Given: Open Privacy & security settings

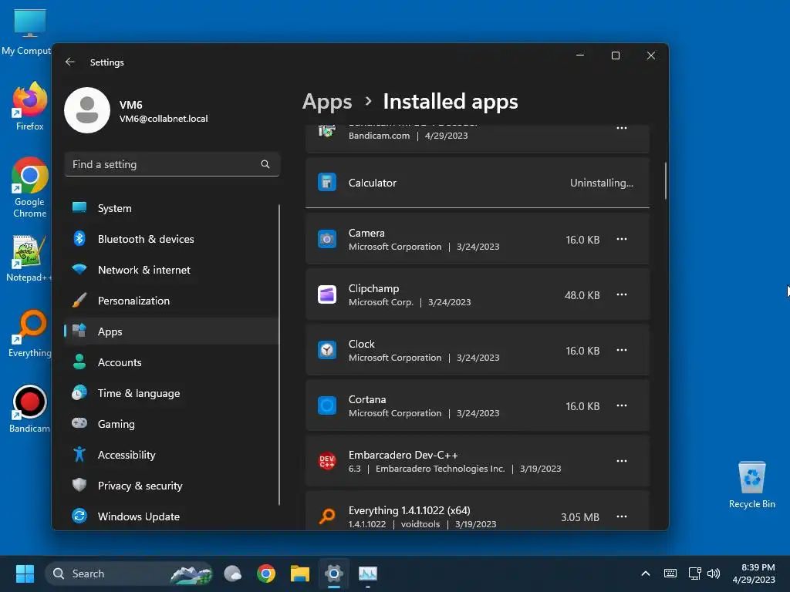Looking at the screenshot, I should pyautogui.click(x=171, y=486).
